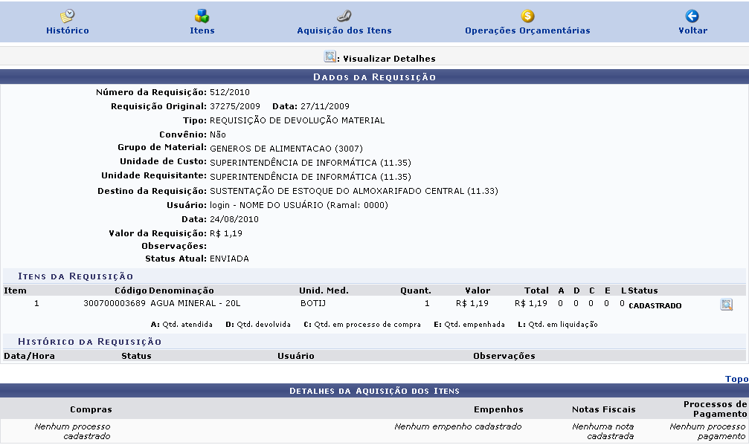Select the Convênio value Não
The image size is (749, 448).
tap(218, 134)
